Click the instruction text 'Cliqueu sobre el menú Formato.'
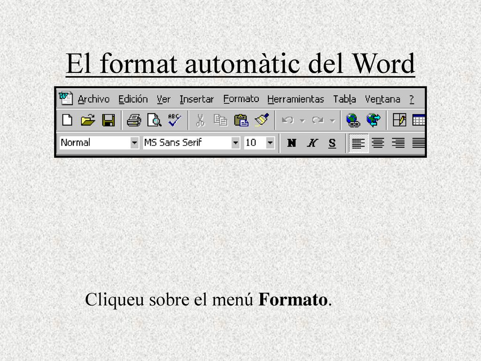The width and height of the screenshot is (481, 361). [208, 299]
